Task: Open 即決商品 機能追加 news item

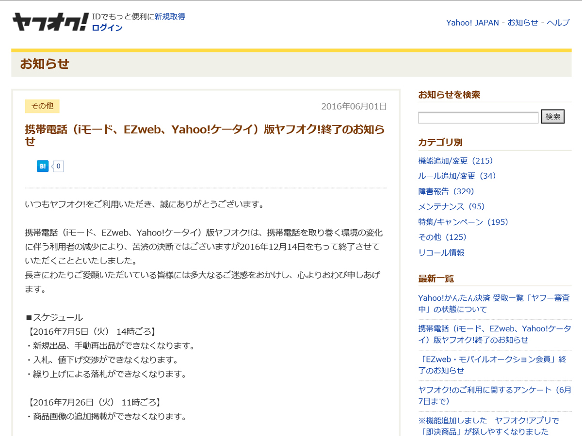Action: (488, 426)
